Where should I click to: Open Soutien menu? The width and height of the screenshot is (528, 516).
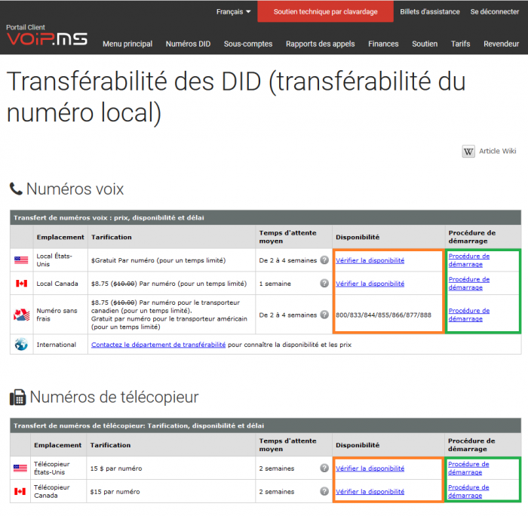[425, 44]
